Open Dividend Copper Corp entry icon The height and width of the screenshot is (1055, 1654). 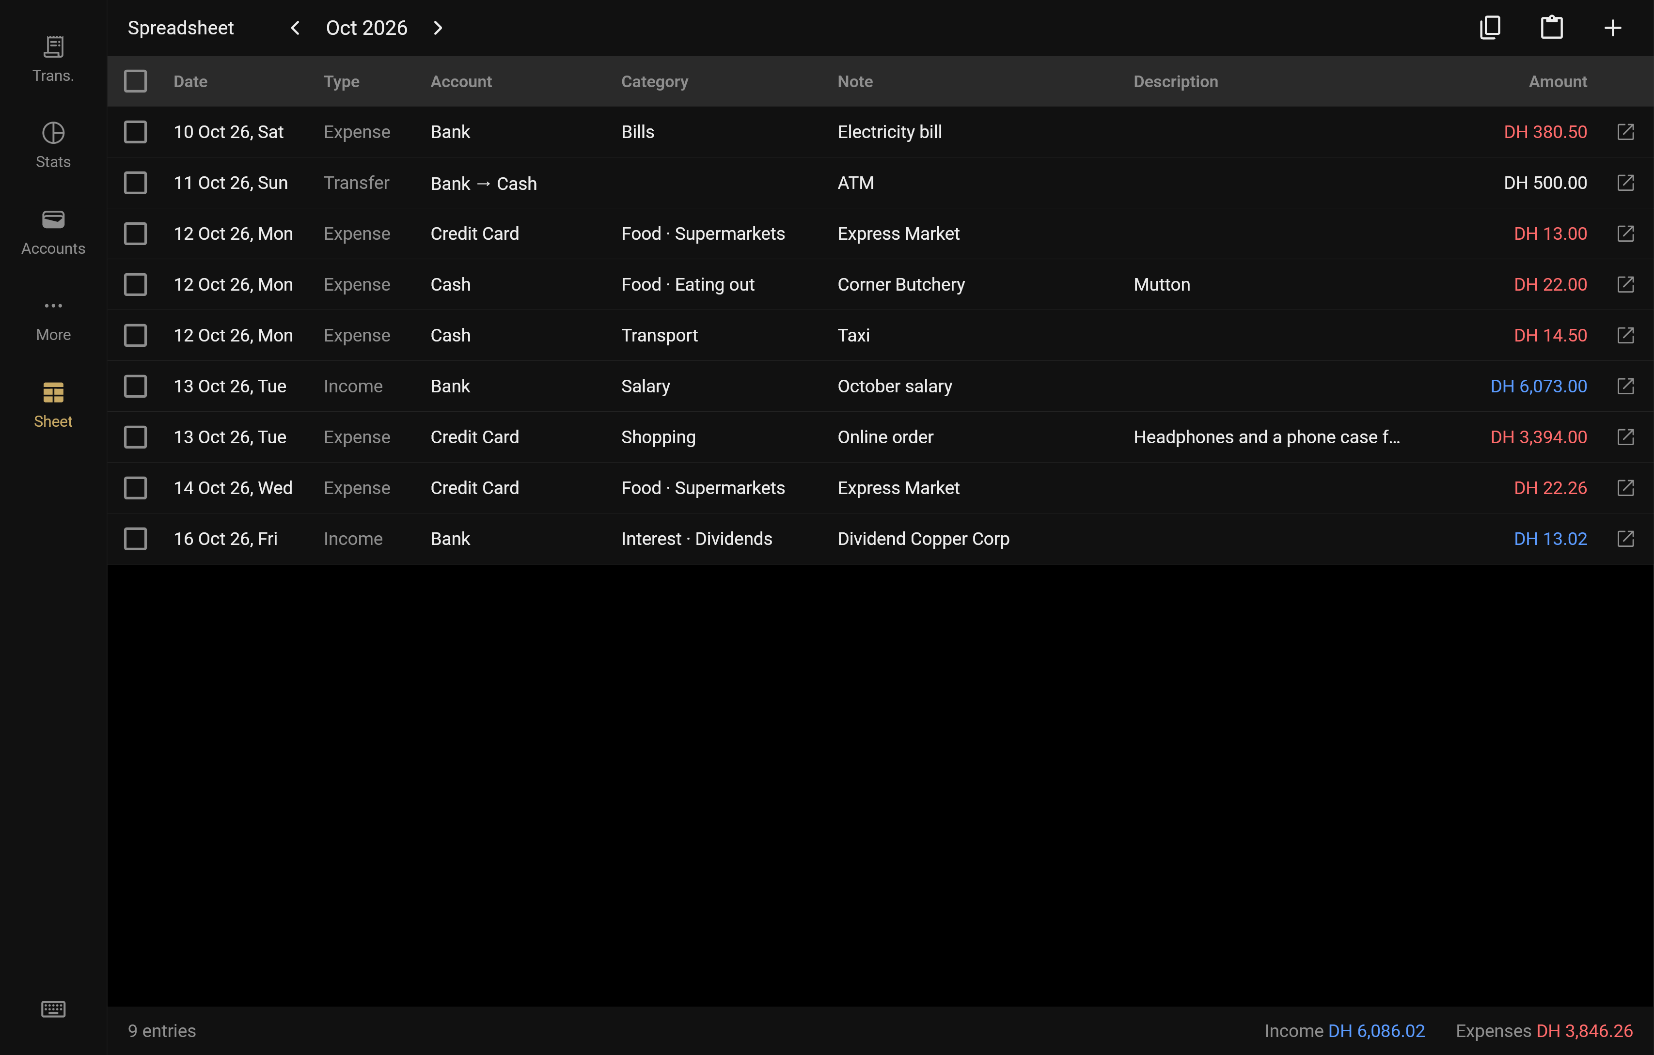click(1625, 538)
